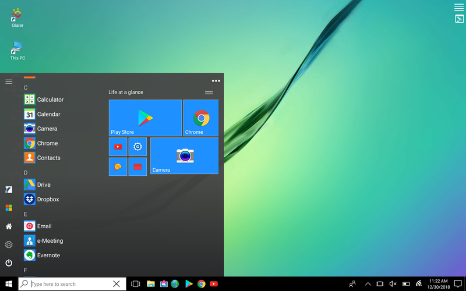Image resolution: width=466 pixels, height=291 pixels.
Task: Show hidden tray icons with the up arrow
Action: pyautogui.click(x=368, y=284)
